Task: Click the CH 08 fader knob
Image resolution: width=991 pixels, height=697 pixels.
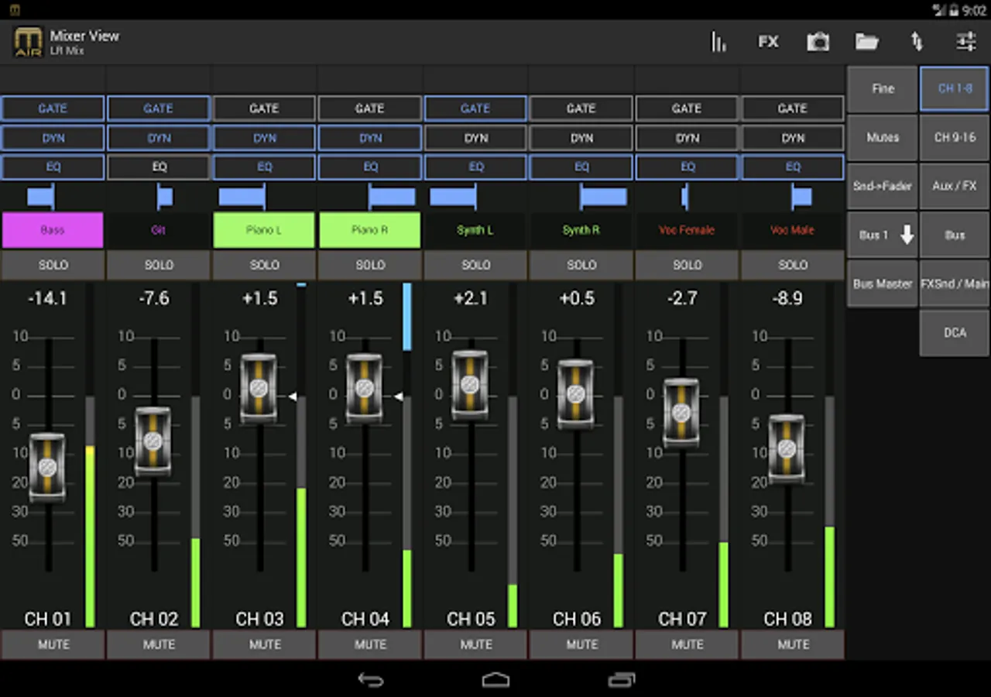Action: click(x=787, y=449)
